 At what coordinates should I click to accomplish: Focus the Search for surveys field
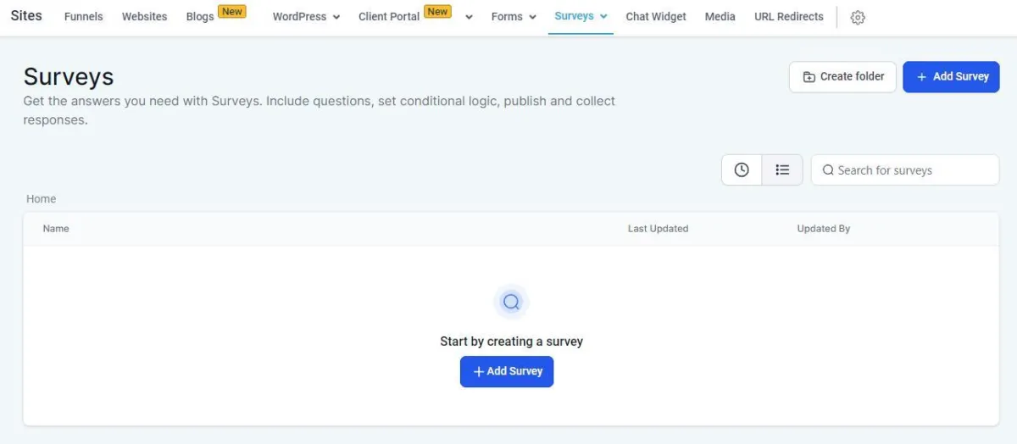point(905,169)
